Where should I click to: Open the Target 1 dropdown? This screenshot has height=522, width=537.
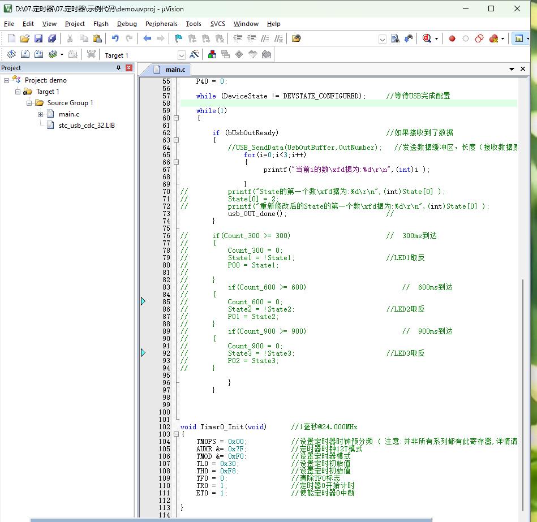tap(181, 55)
